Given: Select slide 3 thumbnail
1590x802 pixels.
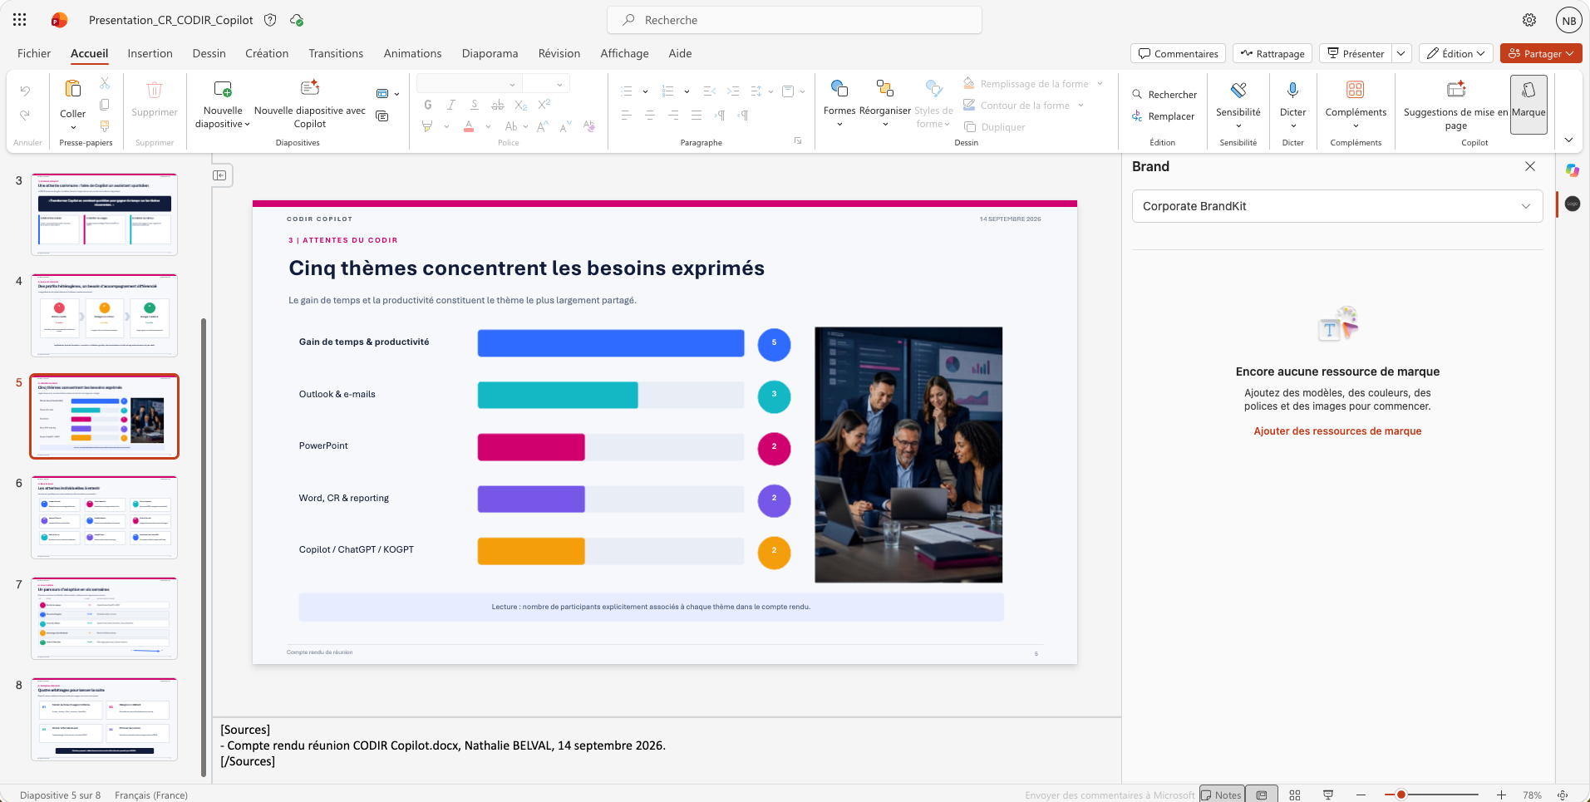Looking at the screenshot, I should tap(104, 214).
